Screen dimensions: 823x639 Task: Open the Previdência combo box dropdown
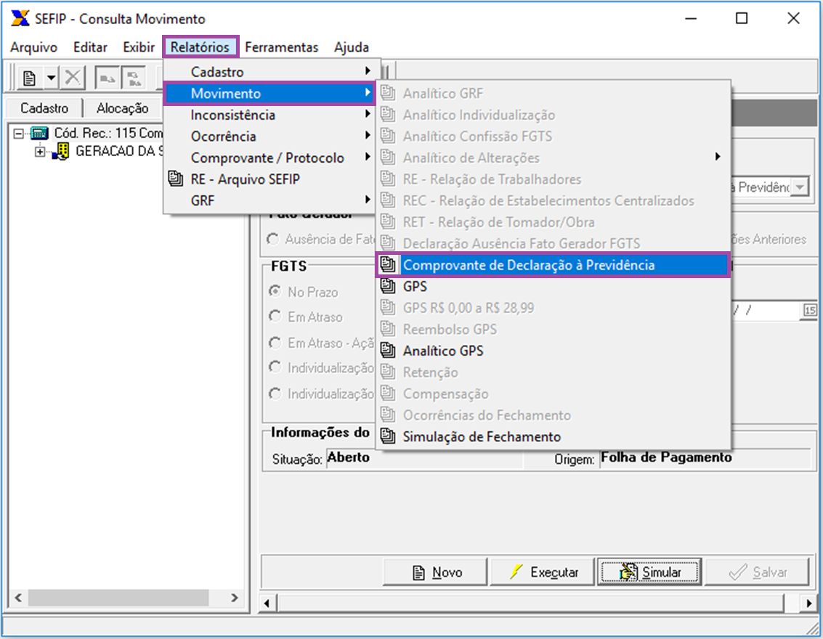pos(800,187)
